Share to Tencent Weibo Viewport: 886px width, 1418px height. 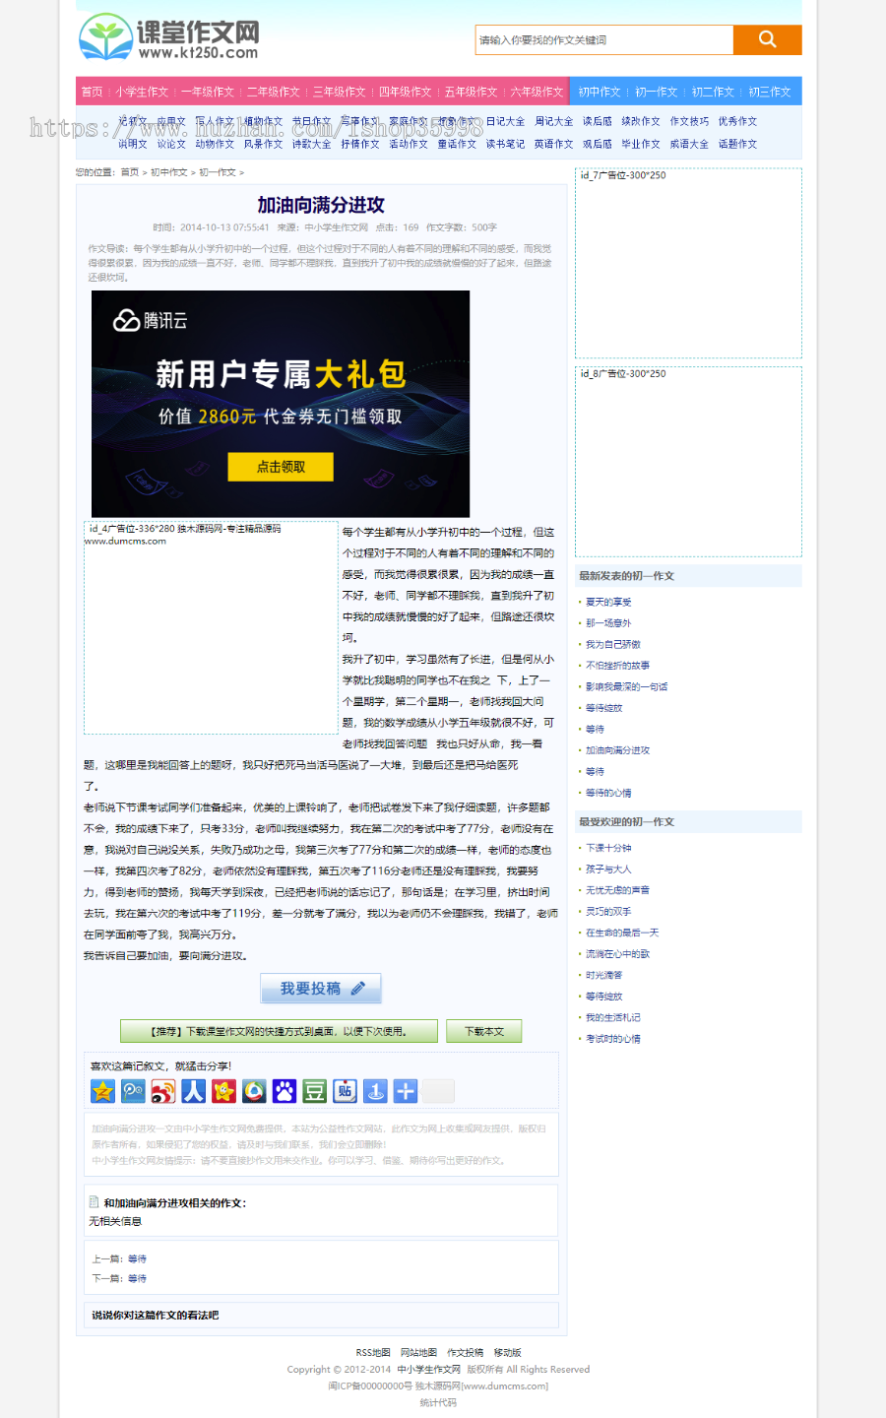click(x=253, y=1091)
